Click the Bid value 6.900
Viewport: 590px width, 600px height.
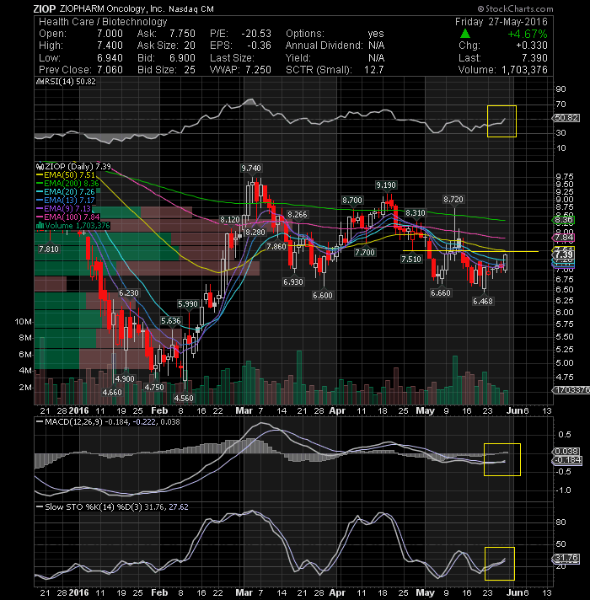183,58
